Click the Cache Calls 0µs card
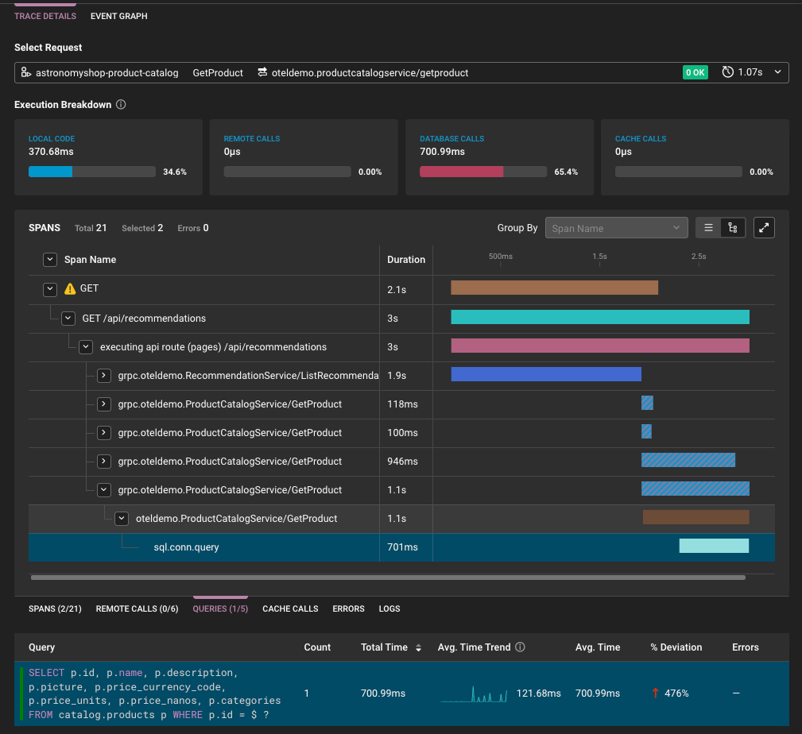 (695, 157)
